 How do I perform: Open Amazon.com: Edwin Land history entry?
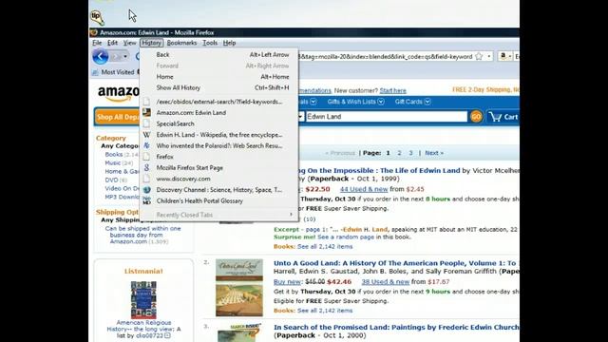point(219,112)
